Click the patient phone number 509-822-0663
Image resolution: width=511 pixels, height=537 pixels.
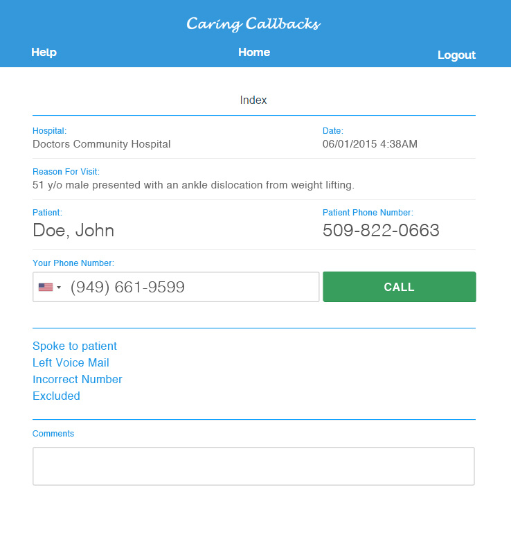click(381, 231)
